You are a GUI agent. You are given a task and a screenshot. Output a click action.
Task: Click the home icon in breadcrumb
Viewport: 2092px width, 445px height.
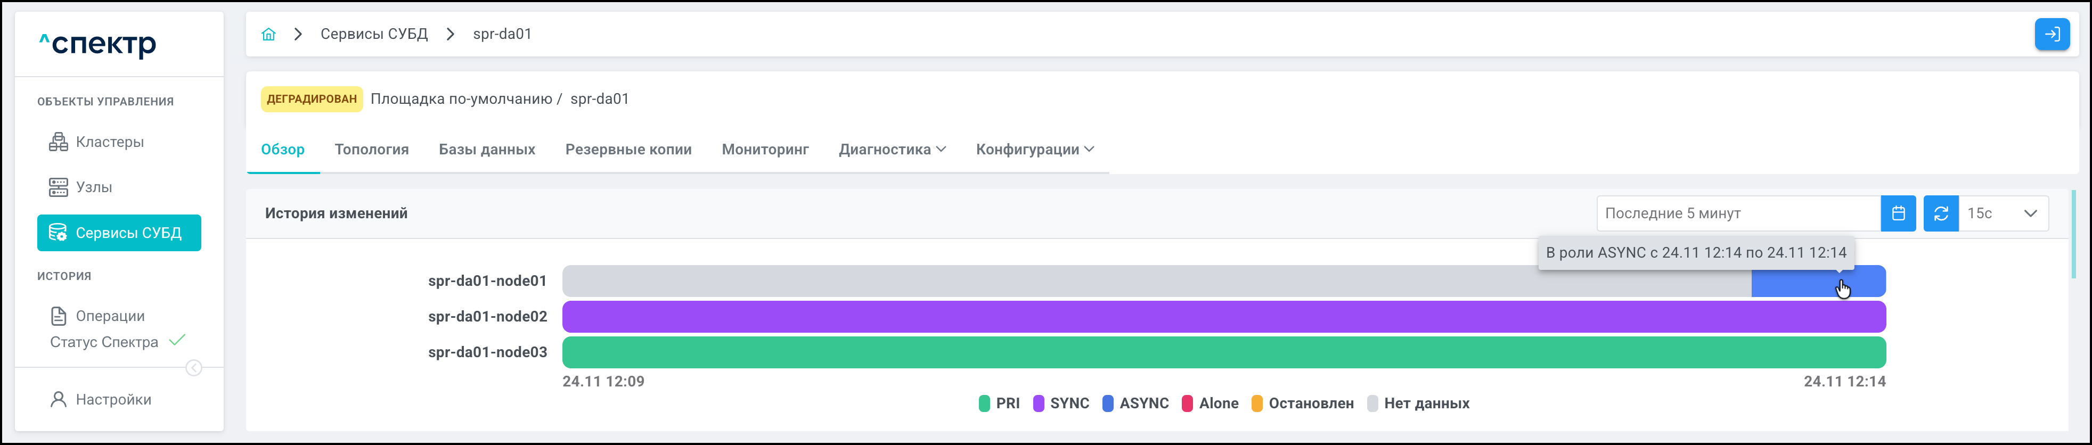[269, 34]
